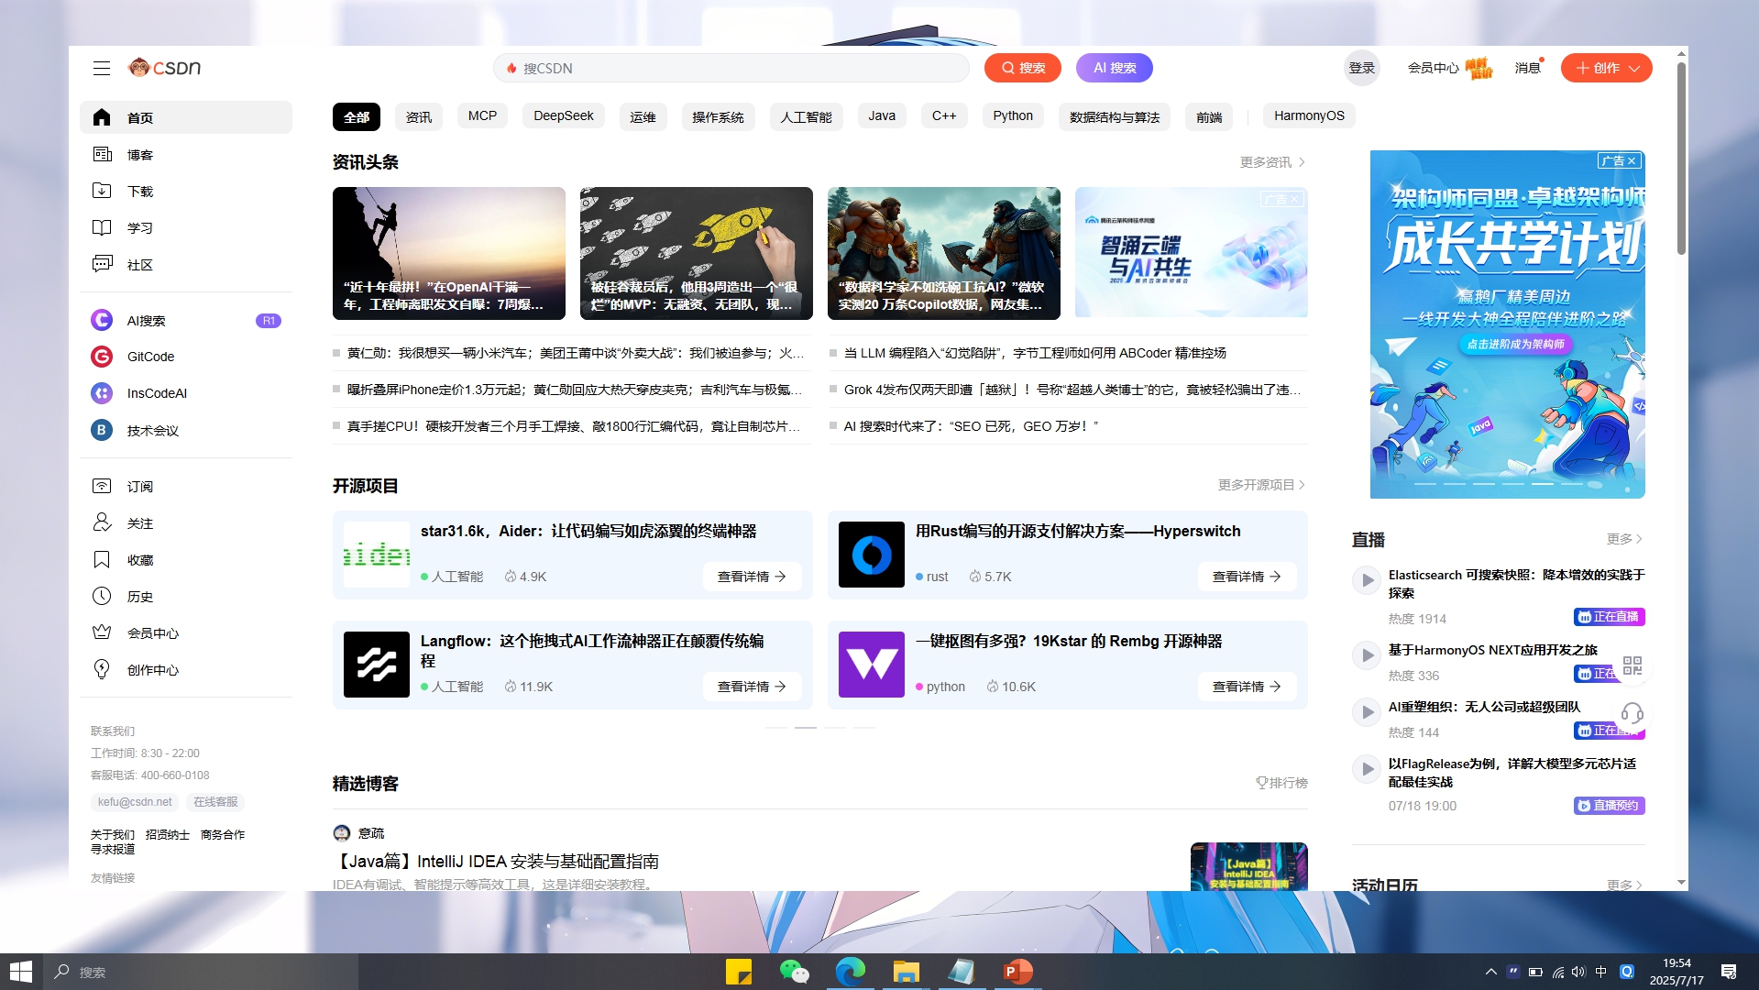Image resolution: width=1759 pixels, height=990 pixels.
Task: Open the hamburger menu icon
Action: pyautogui.click(x=102, y=68)
